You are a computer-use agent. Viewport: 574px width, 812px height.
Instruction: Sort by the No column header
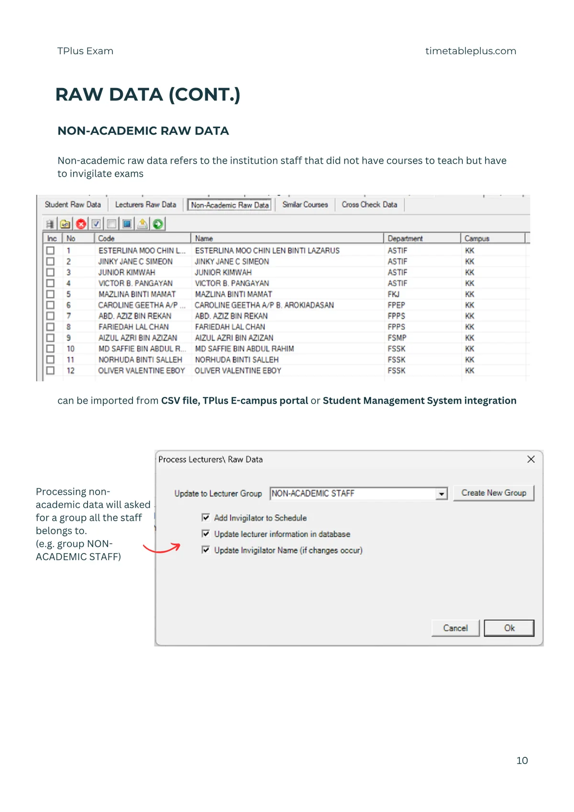(78, 238)
